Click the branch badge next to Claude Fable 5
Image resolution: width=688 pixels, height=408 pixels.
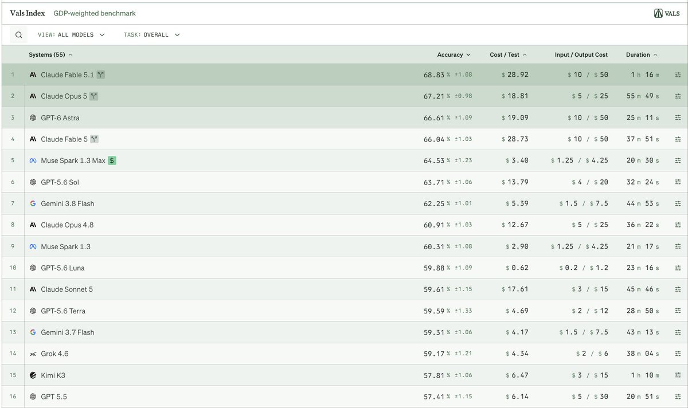[x=95, y=139]
